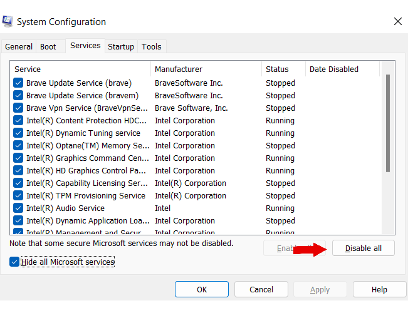Uncheck Intel(R) Audio Service checkbox
This screenshot has height=313, width=408.
tap(18, 208)
